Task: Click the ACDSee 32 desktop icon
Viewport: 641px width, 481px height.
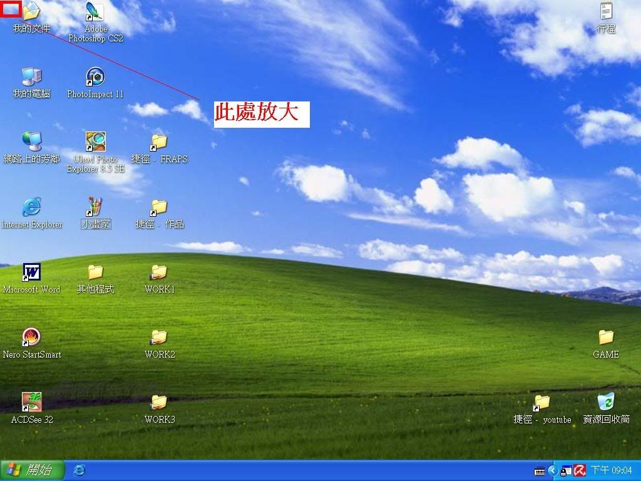Action: [31, 402]
